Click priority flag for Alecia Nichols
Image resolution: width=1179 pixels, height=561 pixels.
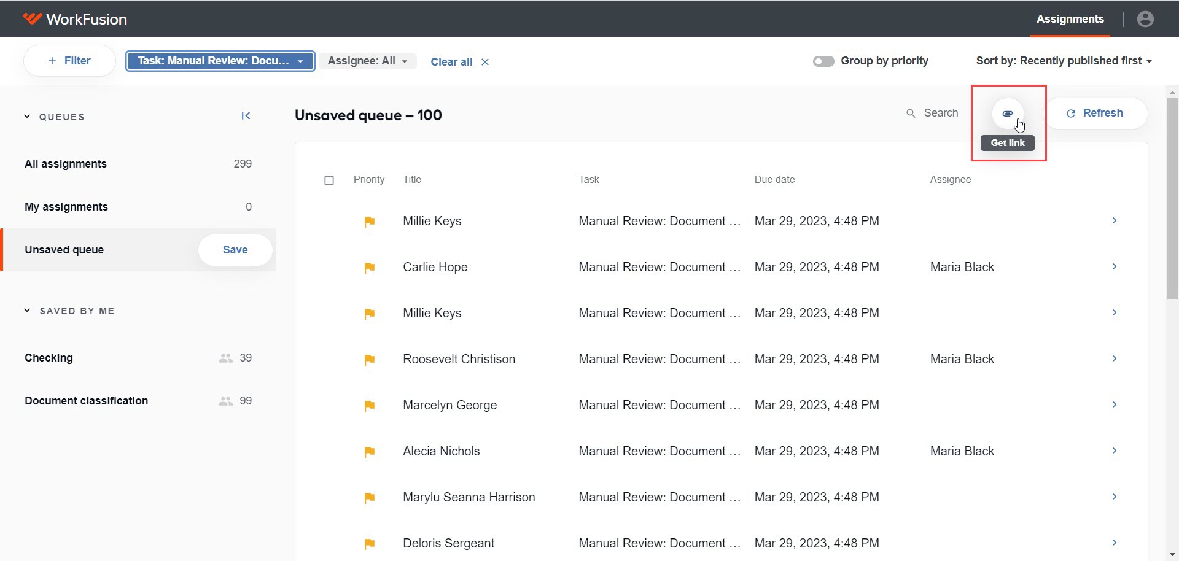tap(369, 452)
